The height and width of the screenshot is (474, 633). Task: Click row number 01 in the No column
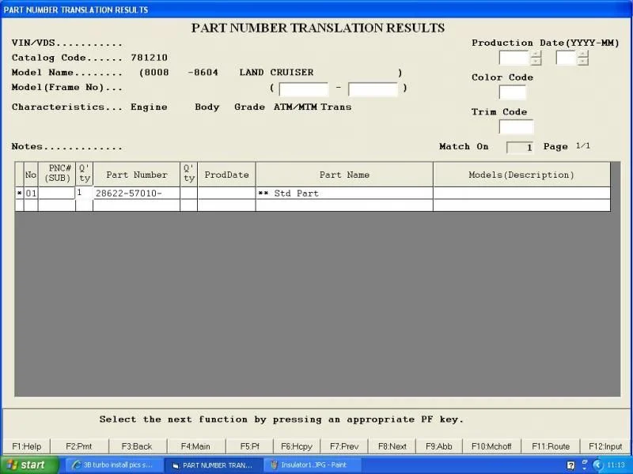31,193
